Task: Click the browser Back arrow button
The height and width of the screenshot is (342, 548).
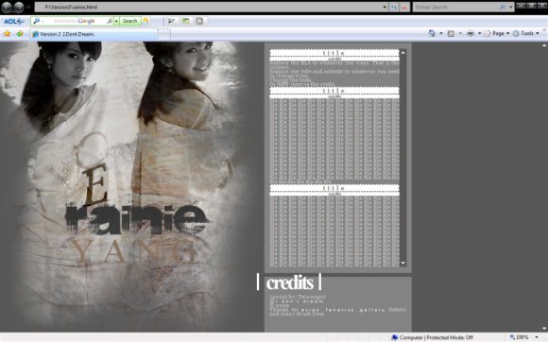Action: pos(7,7)
